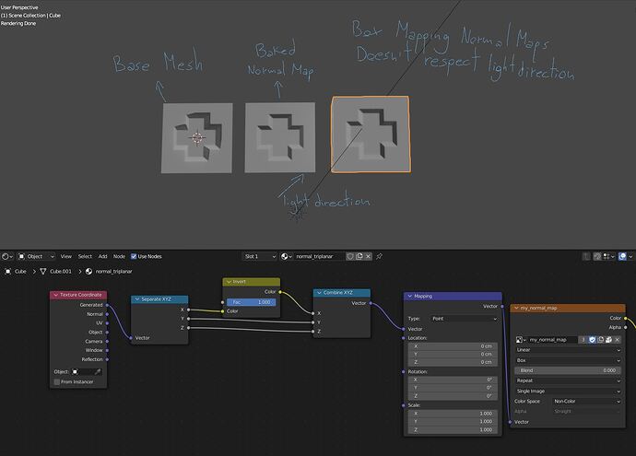Viewport: 636px width, 456px height.
Task: Click the Generated output socket
Action: coord(107,305)
